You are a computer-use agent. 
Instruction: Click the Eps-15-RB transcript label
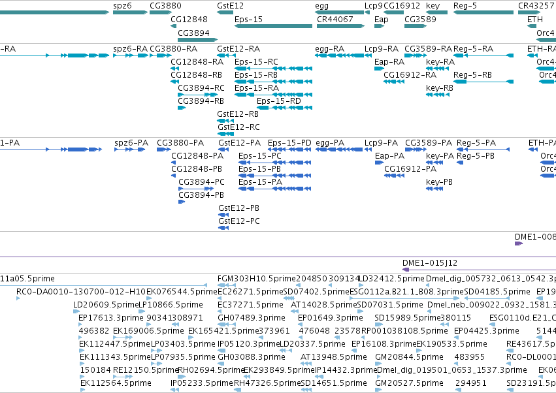(256, 75)
